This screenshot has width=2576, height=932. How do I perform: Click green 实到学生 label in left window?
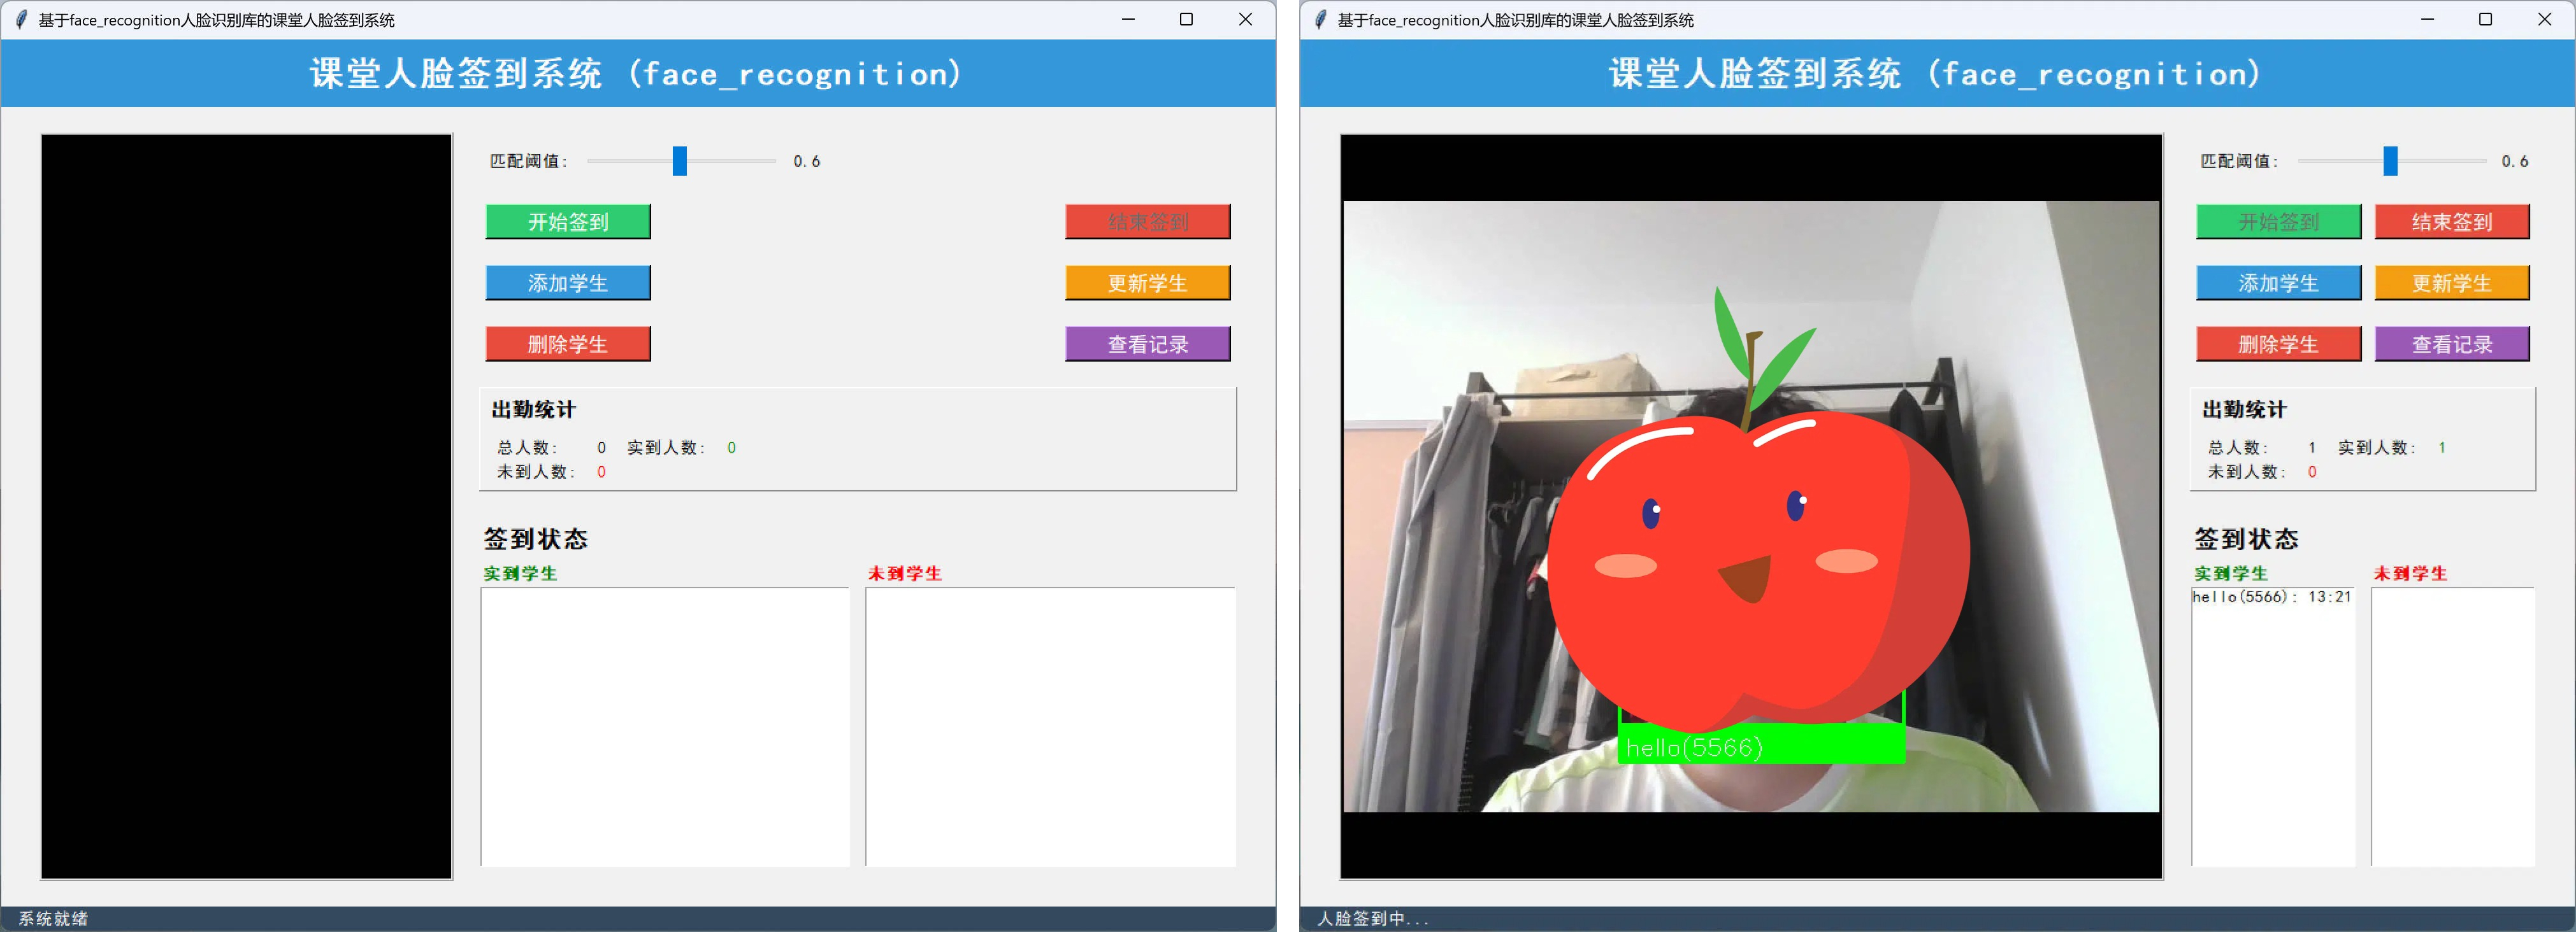(520, 574)
